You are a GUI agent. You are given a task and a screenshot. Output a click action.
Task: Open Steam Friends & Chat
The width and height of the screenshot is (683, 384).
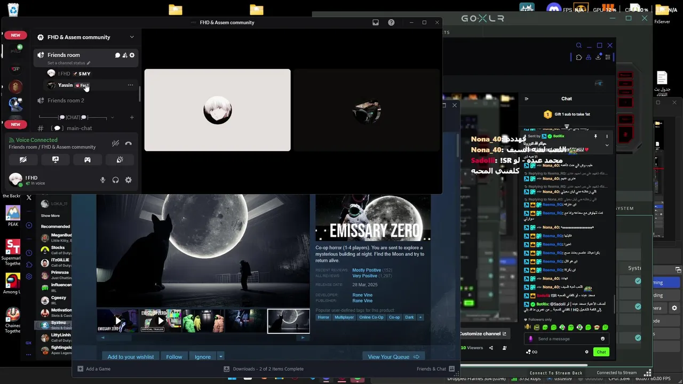click(435, 369)
